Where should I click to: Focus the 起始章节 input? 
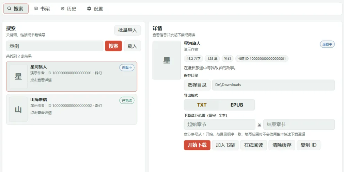click(220, 125)
